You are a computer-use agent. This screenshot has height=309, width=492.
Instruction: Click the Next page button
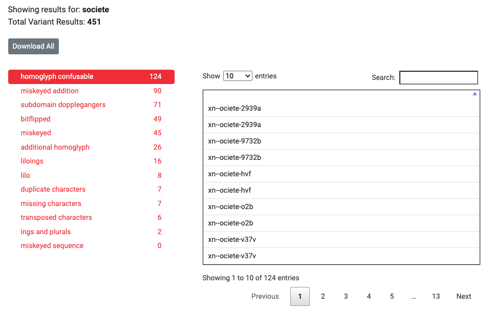click(463, 296)
